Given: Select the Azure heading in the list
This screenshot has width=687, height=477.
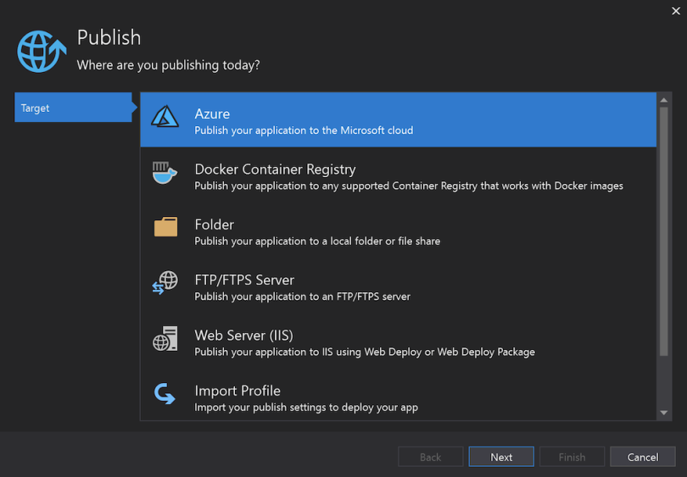Looking at the screenshot, I should pos(212,114).
